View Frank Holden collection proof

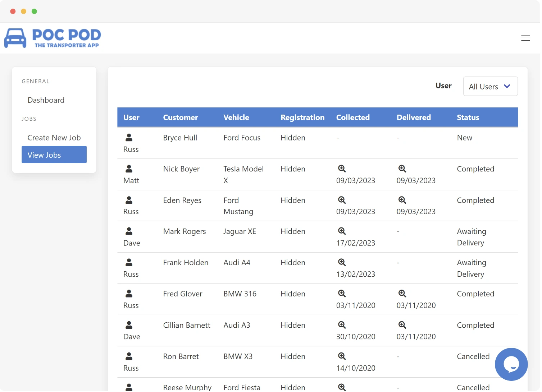342,262
